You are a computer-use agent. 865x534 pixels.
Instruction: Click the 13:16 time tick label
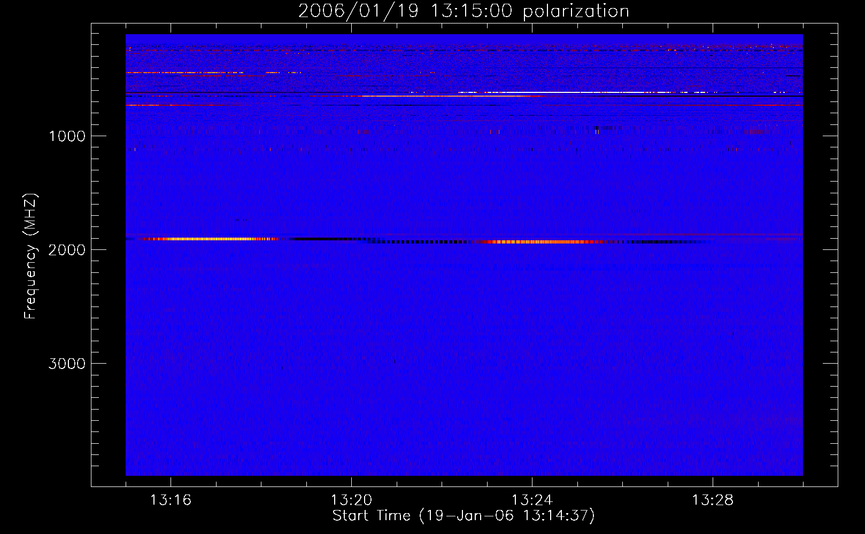[x=171, y=500]
